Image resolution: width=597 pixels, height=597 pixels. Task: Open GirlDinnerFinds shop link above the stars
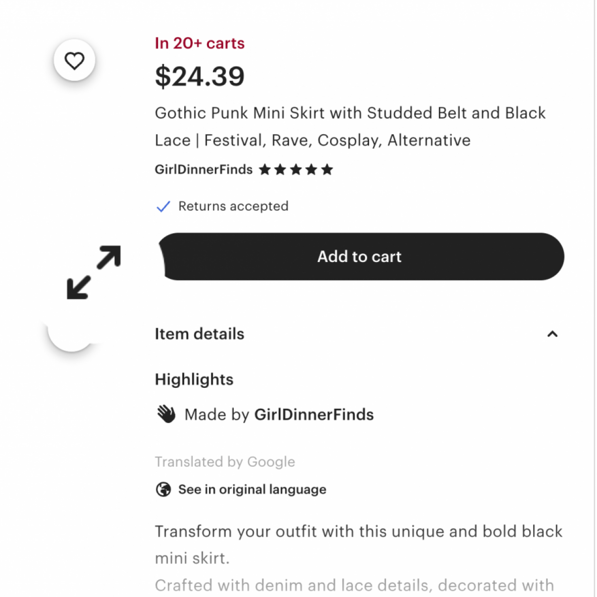(204, 169)
